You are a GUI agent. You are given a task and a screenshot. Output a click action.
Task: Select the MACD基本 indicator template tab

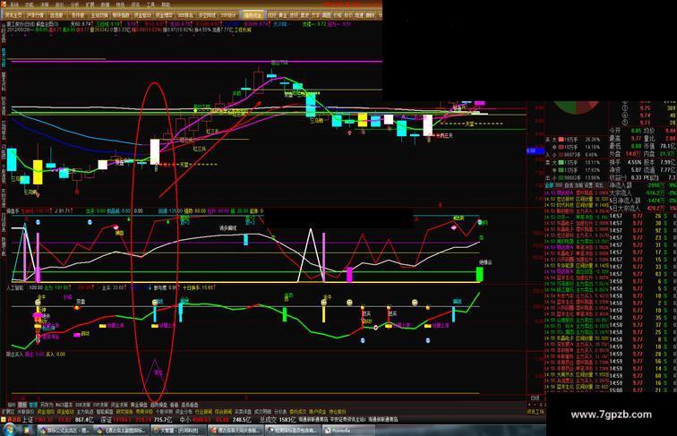click(64, 405)
